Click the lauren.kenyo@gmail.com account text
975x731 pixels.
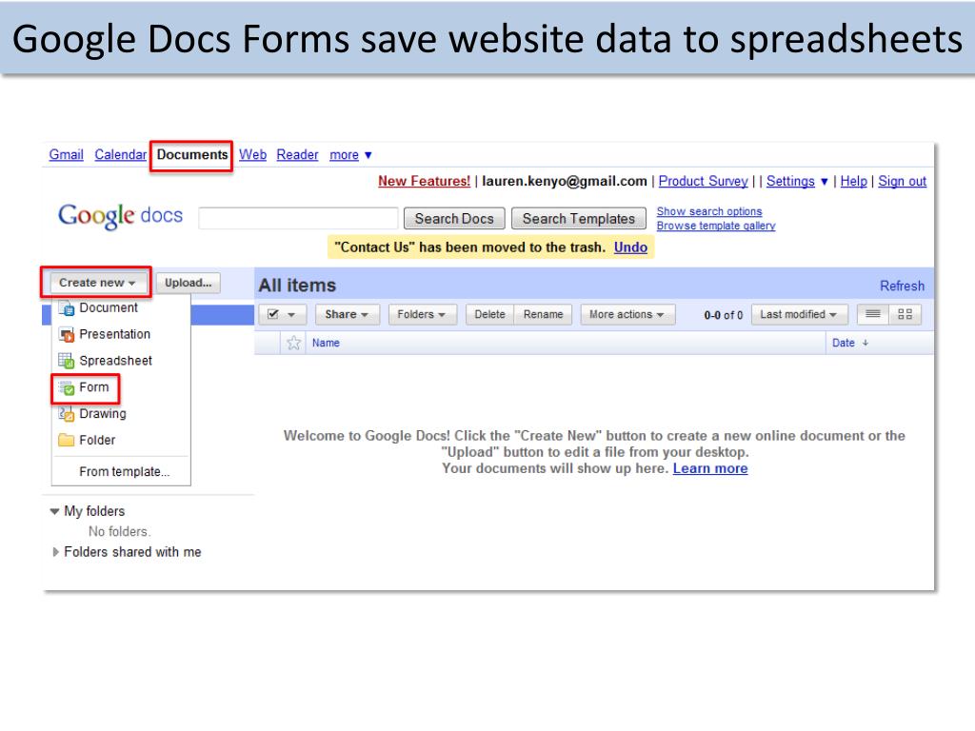pyautogui.click(x=565, y=181)
